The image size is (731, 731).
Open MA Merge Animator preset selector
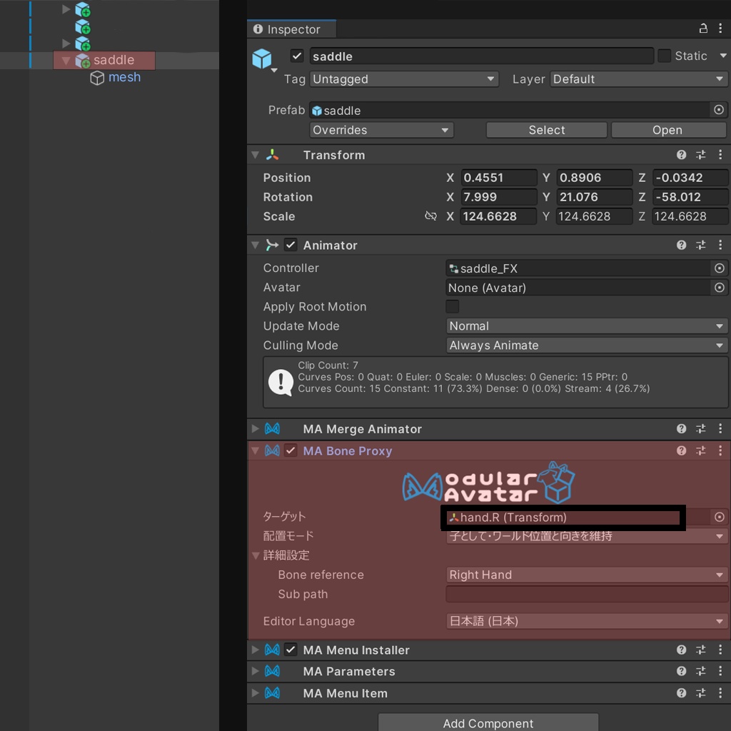701,428
